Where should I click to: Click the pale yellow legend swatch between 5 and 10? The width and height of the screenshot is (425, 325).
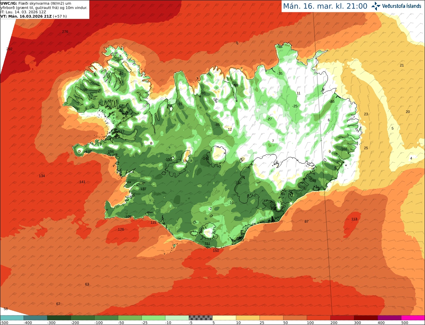click(224, 318)
